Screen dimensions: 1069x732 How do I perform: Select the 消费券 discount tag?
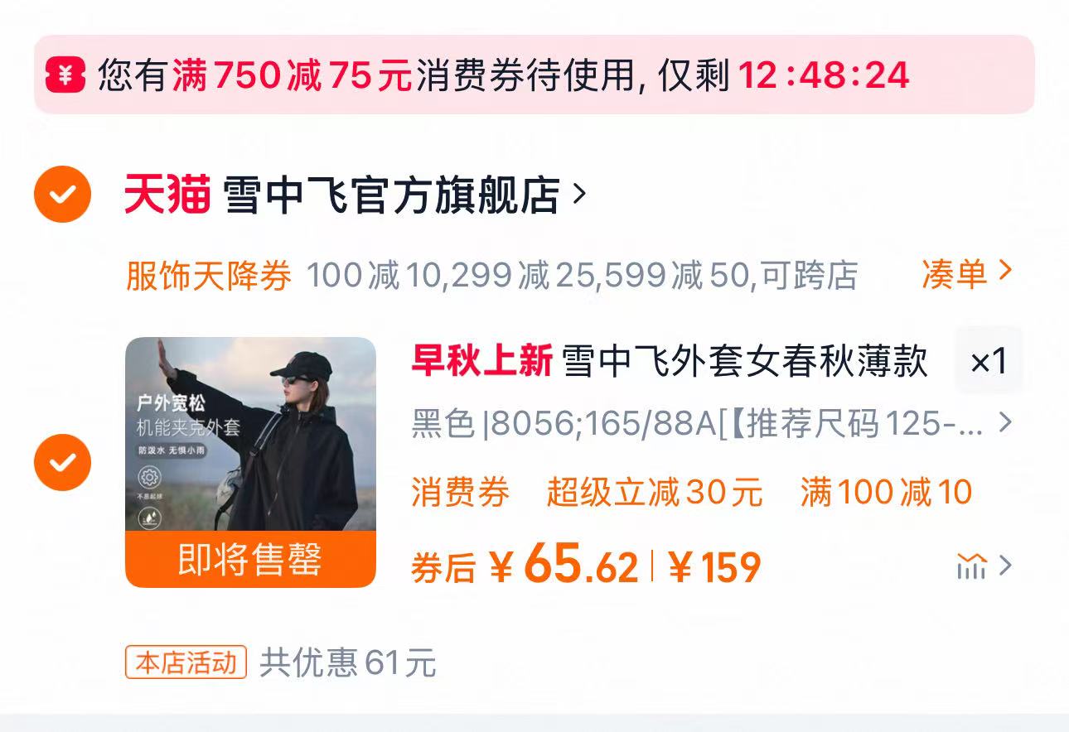460,493
